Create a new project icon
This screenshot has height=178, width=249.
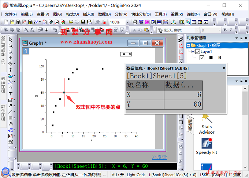(6, 22)
